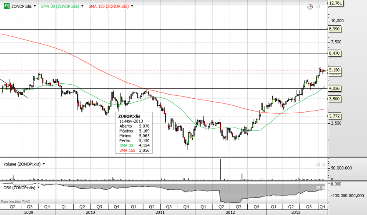Maximize the main price chart panel
This screenshot has height=215, width=367.
click(318, 7)
